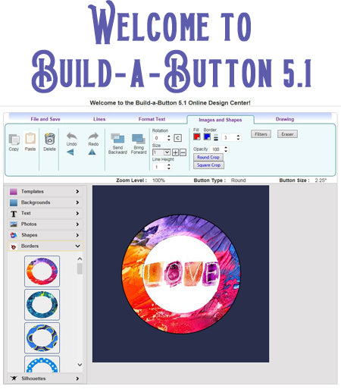Select the teal blue border thumbnail
Screen dimensions: 341x389
click(42, 305)
